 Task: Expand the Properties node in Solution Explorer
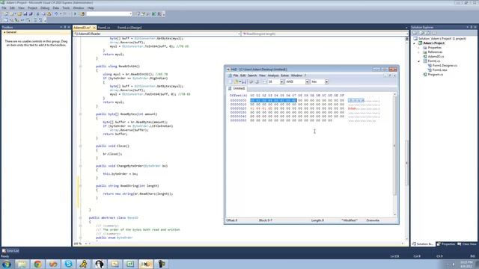[419, 48]
